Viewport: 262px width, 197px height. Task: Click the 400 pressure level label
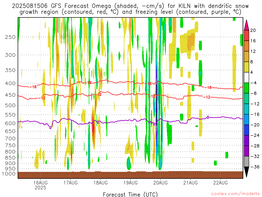click(x=10, y=83)
